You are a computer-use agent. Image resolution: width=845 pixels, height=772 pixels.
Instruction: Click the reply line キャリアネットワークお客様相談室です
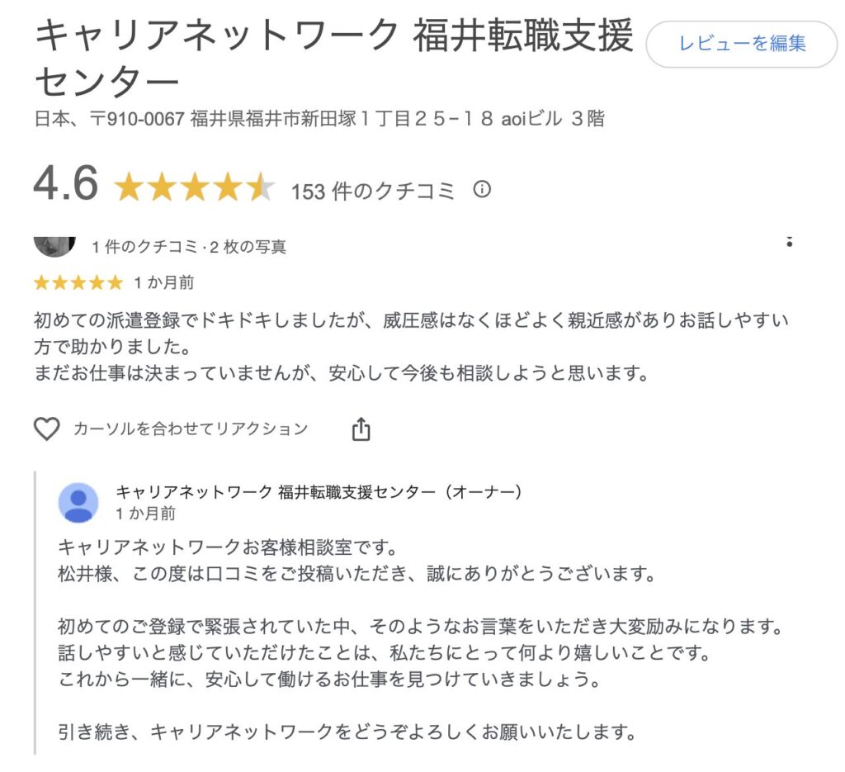point(229,547)
